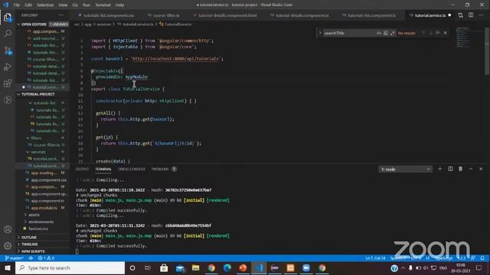This screenshot has width=490, height=275.
Task: Expand the replace field chevron in find widget
Action: 320,33
